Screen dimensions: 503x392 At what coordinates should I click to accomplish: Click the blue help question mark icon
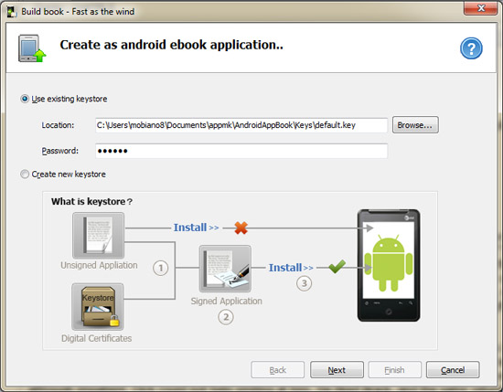[x=471, y=48]
